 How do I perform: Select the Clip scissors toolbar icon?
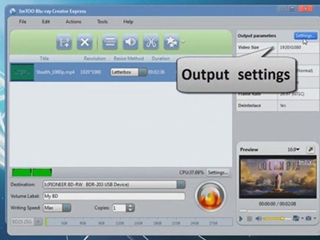pyautogui.click(x=151, y=42)
